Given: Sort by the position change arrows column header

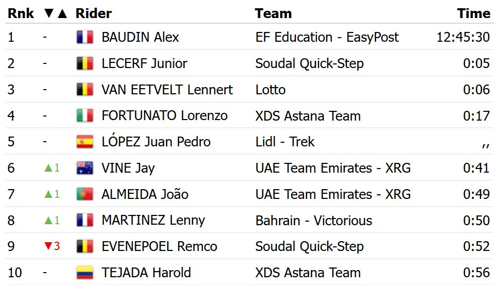Looking at the screenshot, I should coord(55,13).
